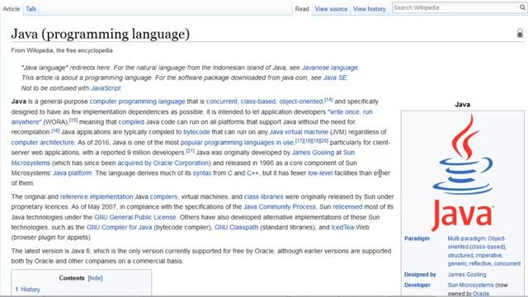Open James Gosling link in infobox
Screen dimensions: 528x297
(467, 275)
